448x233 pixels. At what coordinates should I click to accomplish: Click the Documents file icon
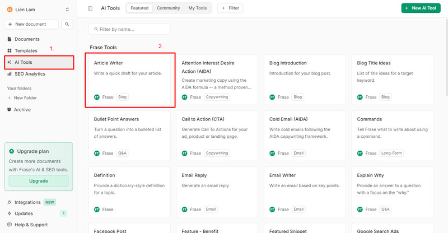tap(10, 39)
